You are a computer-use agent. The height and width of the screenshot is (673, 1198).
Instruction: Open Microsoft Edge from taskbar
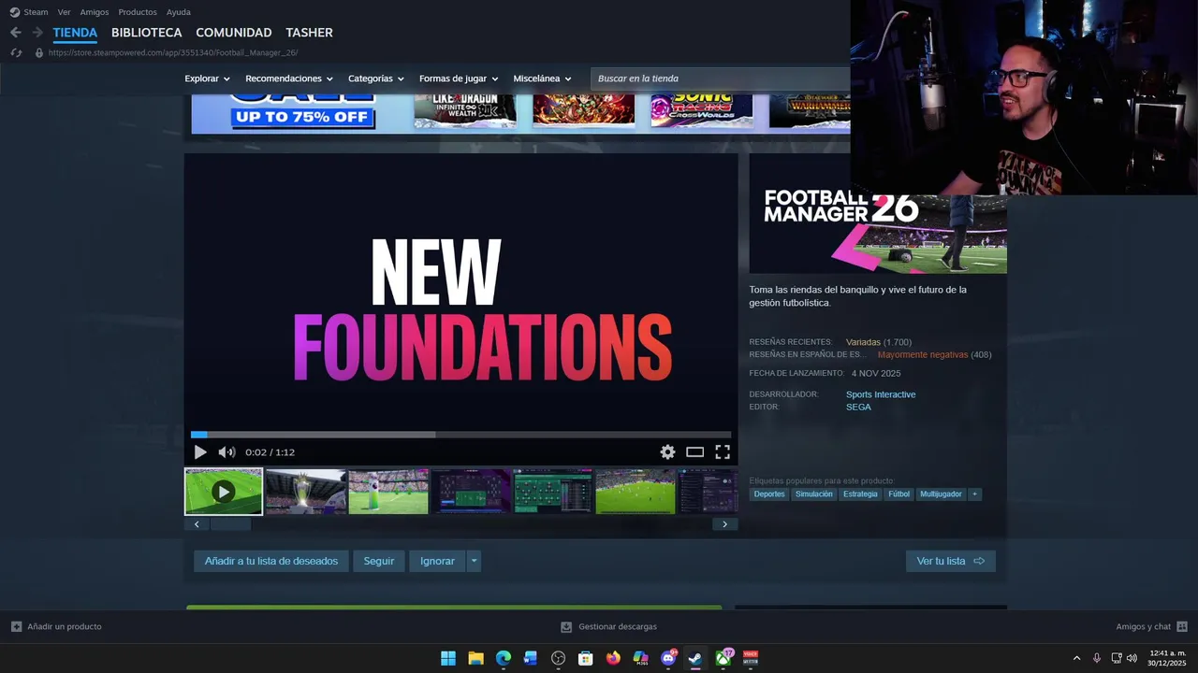pyautogui.click(x=504, y=658)
